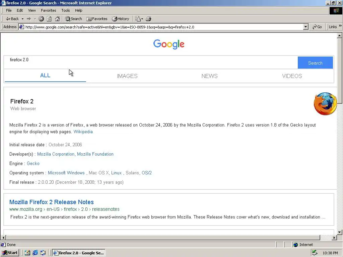Click the Firefox 2 heading text
This screenshot has width=343, height=257.
(22, 101)
